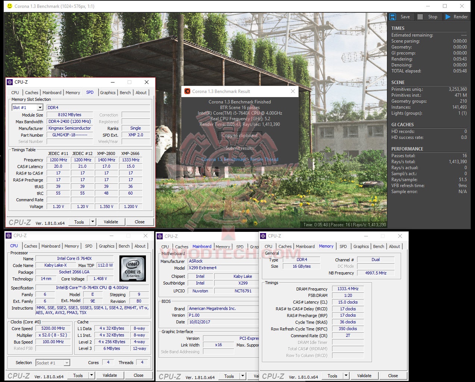This screenshot has height=382, width=475.
Task: Open Graphics tab in CPU window
Action: pos(107,246)
